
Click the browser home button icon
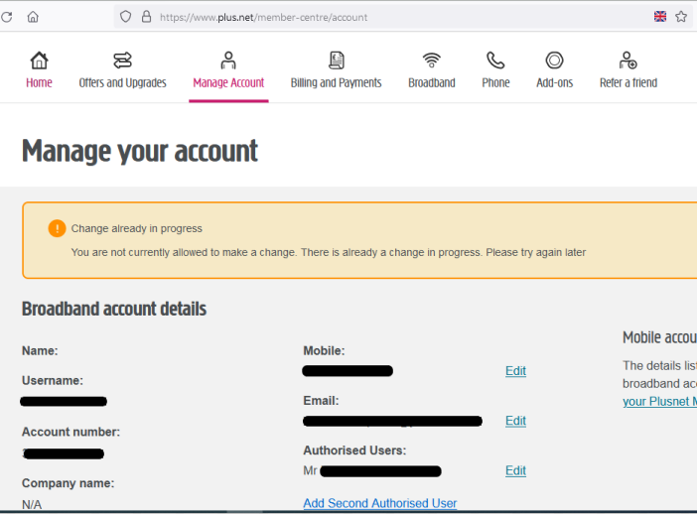(33, 17)
